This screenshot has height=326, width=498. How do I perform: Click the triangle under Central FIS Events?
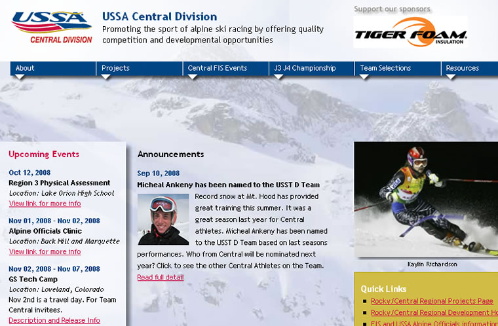192,77
